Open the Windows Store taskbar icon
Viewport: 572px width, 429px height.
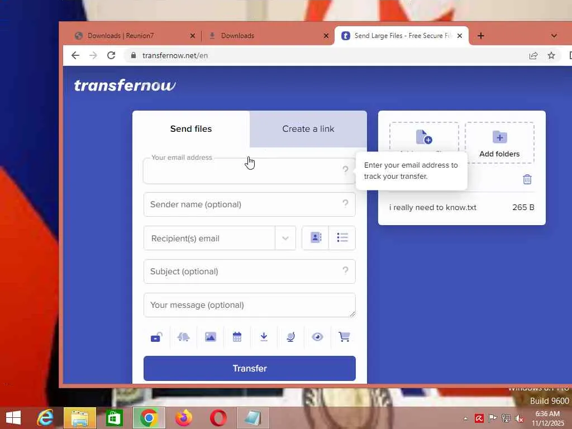point(114,418)
